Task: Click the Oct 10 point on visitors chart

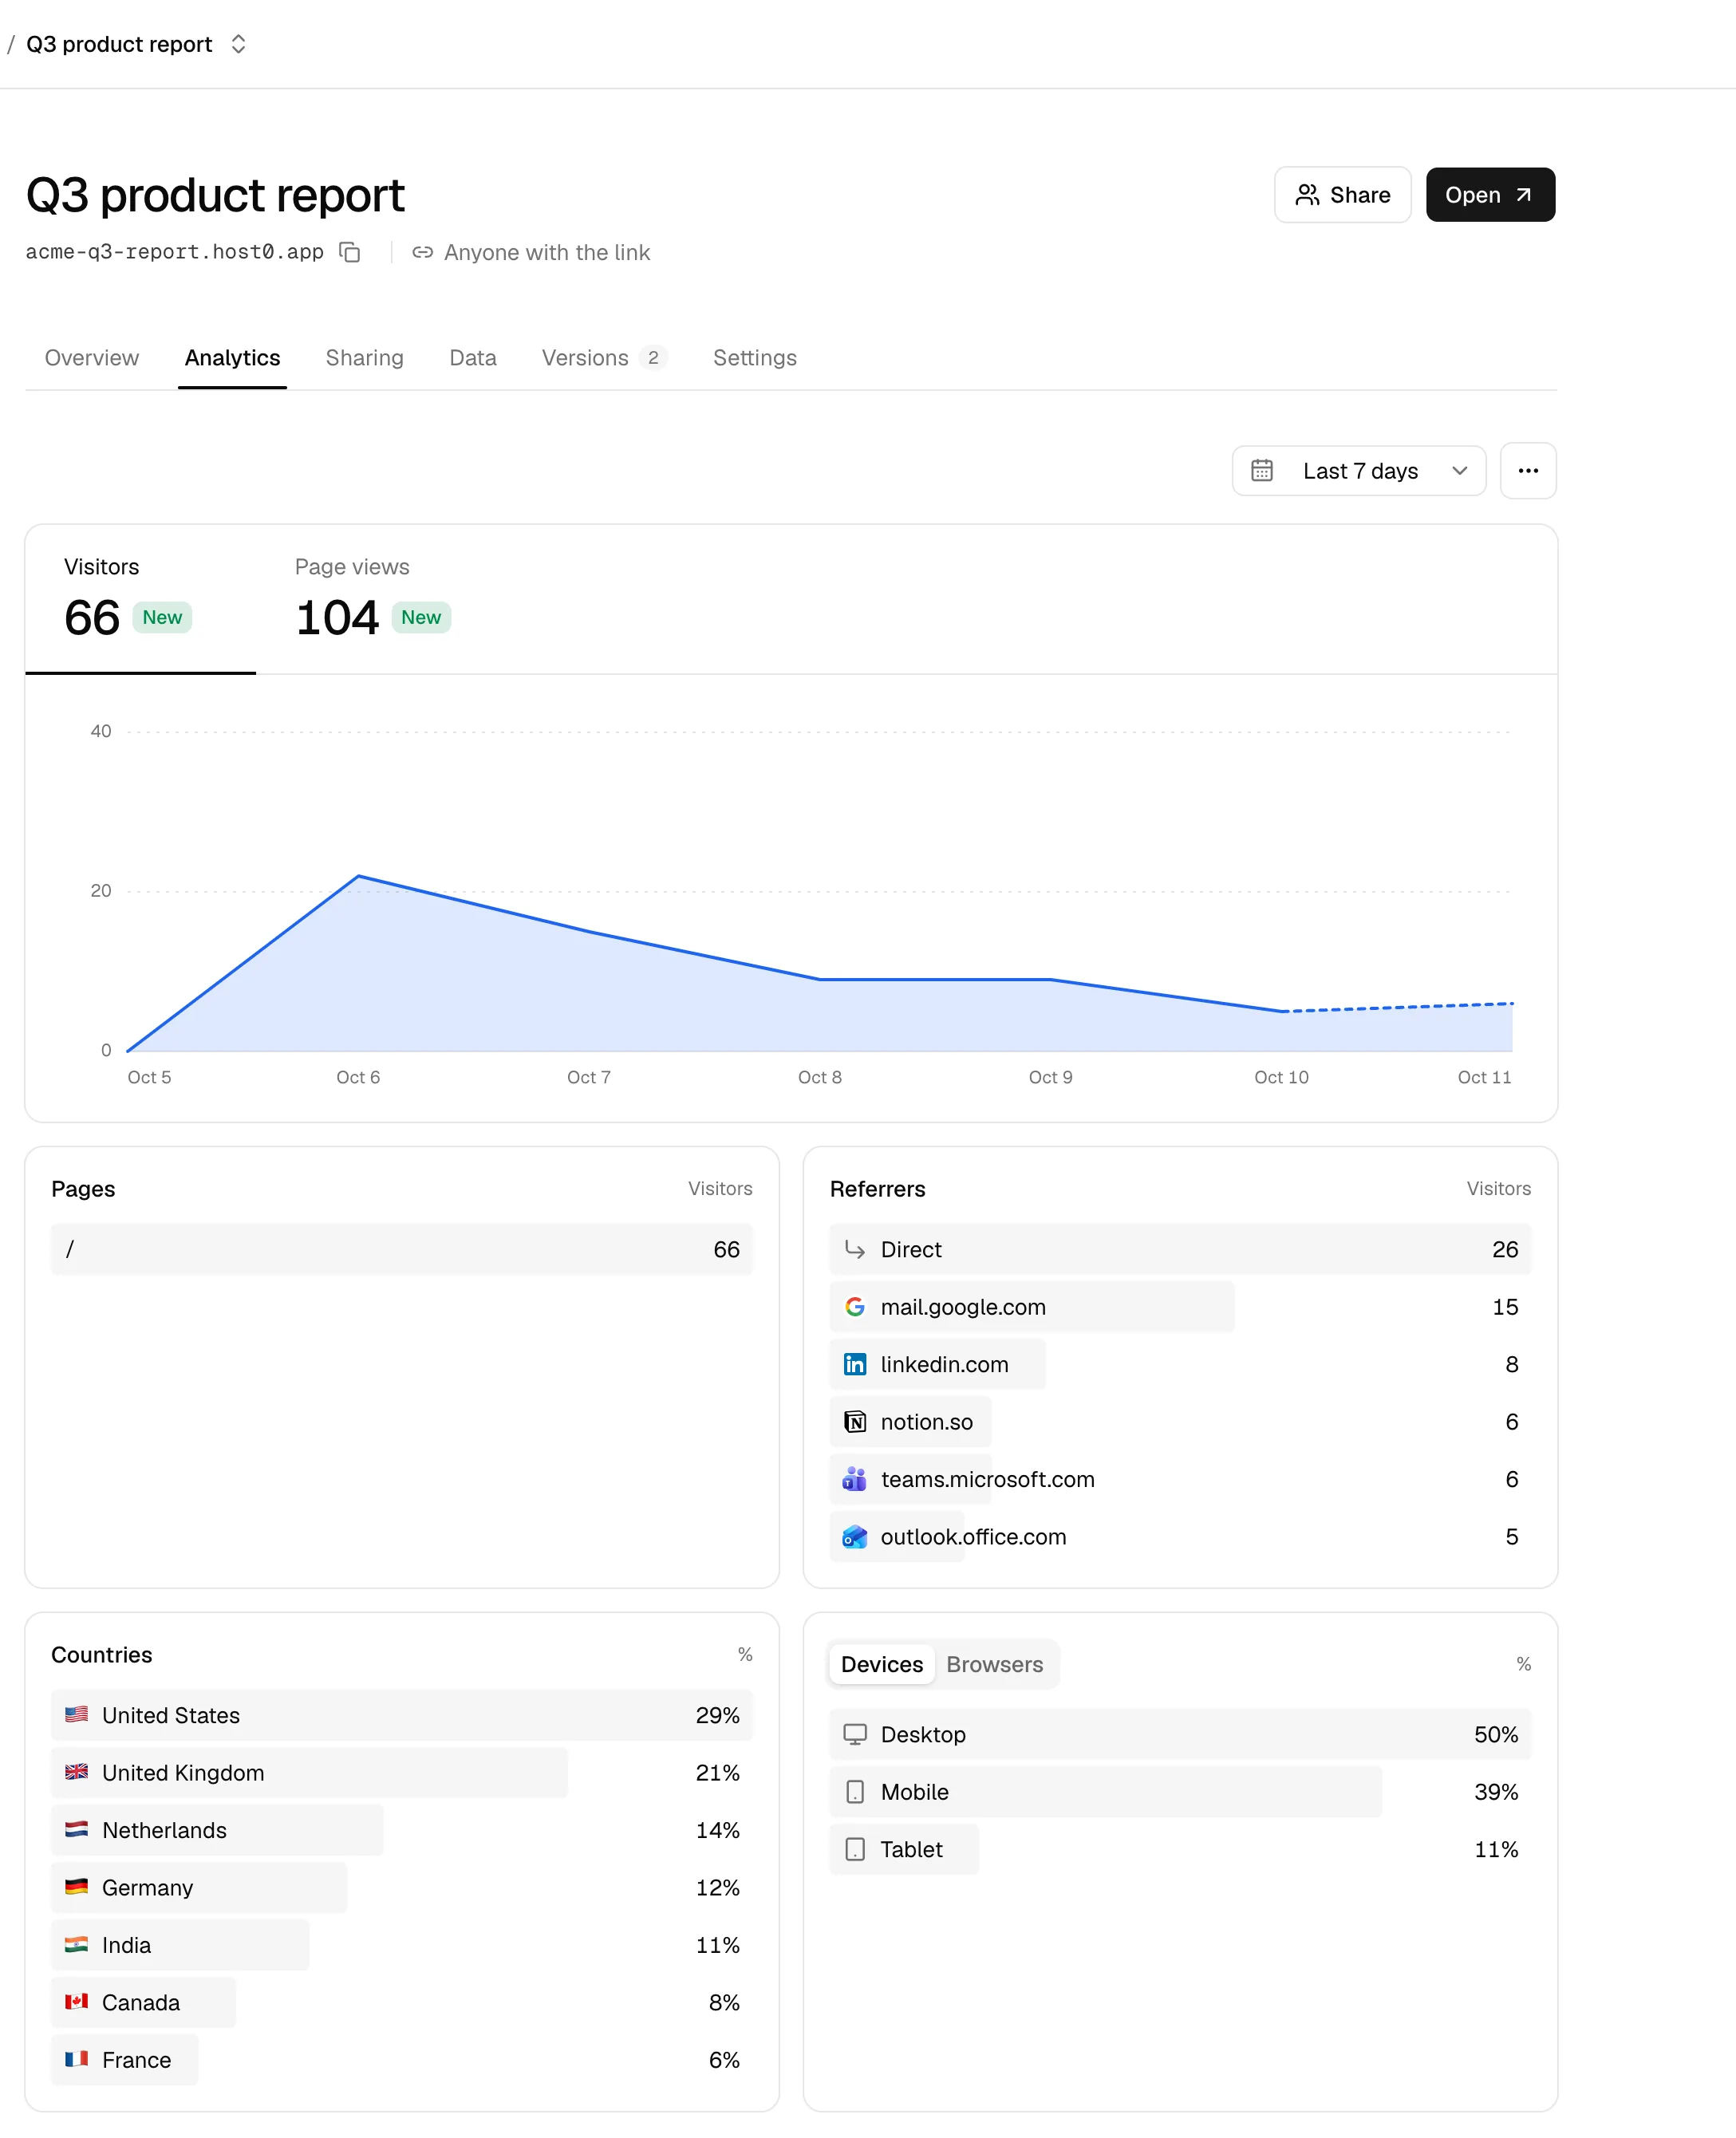Action: point(1281,1011)
